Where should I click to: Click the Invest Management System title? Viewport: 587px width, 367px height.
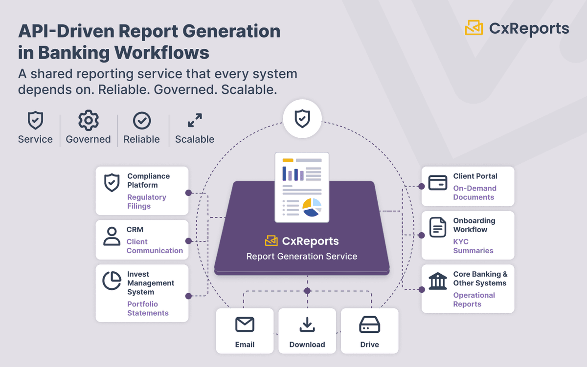click(x=151, y=283)
